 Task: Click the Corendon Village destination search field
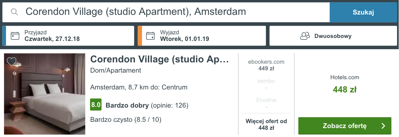tap(165, 12)
